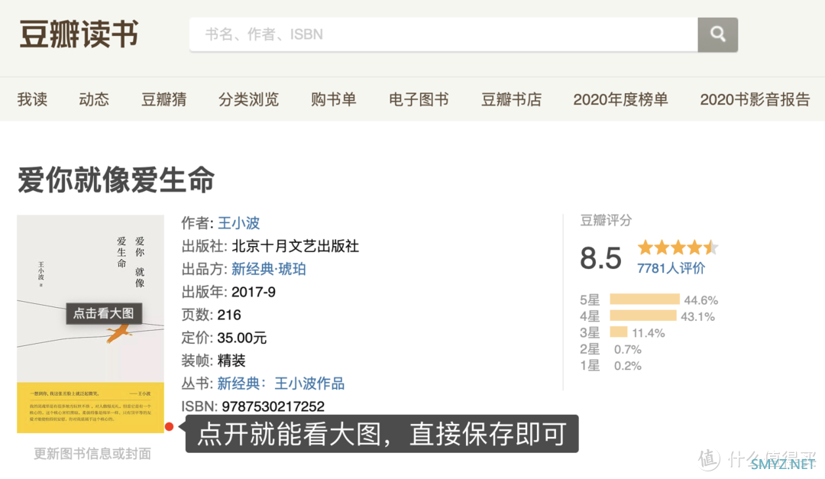
Task: Click the publication year 2017-9
Action: tap(254, 292)
